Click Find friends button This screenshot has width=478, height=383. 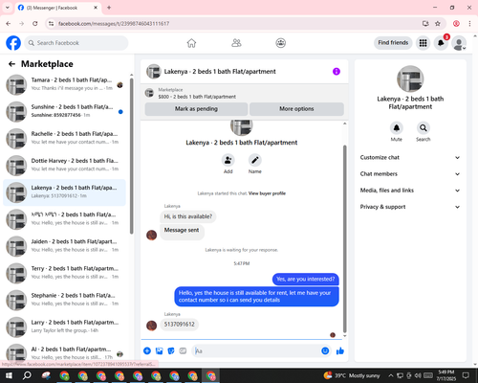(393, 43)
